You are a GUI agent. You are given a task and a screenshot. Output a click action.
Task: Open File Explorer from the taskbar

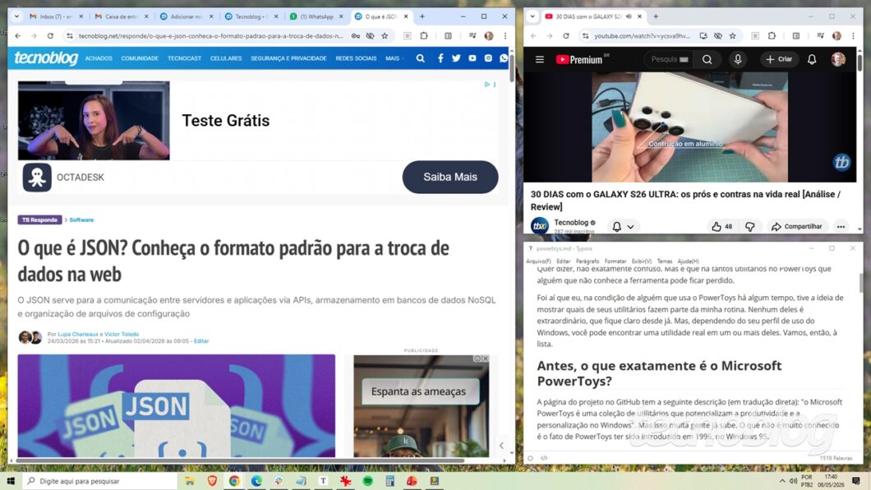click(x=190, y=481)
